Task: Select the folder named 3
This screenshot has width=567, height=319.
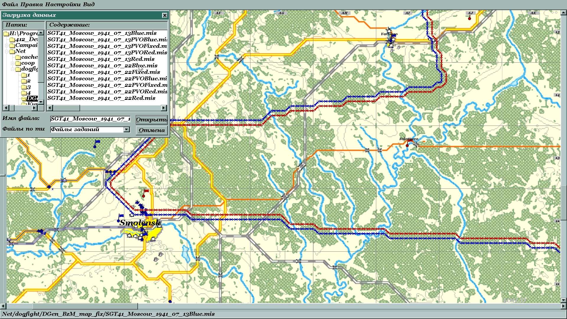Action: pyautogui.click(x=29, y=87)
